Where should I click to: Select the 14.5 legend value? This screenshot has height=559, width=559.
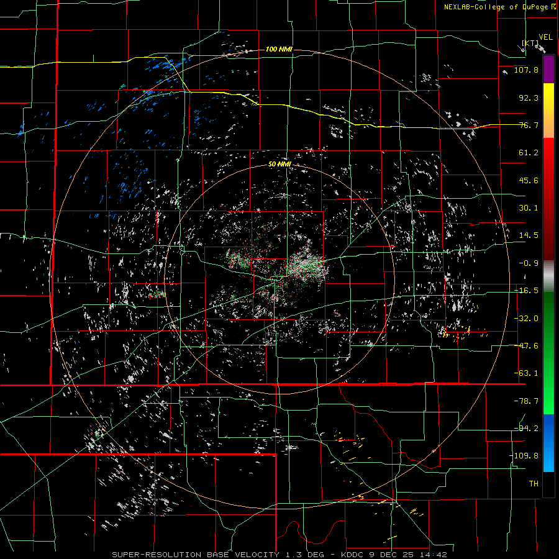point(529,235)
